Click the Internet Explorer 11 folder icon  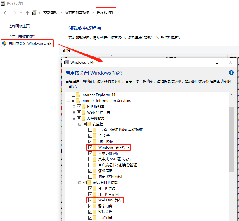(x=78, y=95)
